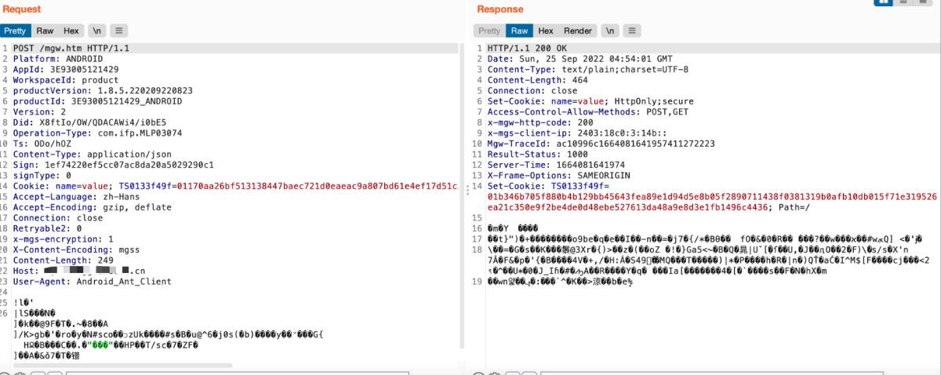Switch Request view to Raw tab
This screenshot has width=941, height=375.
[x=45, y=31]
